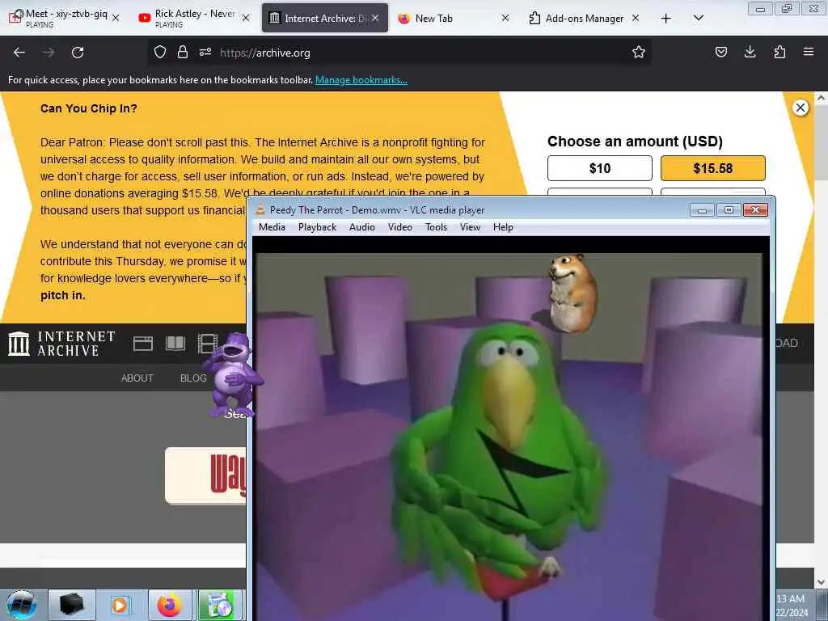Select the $15.58 donation amount

click(713, 168)
